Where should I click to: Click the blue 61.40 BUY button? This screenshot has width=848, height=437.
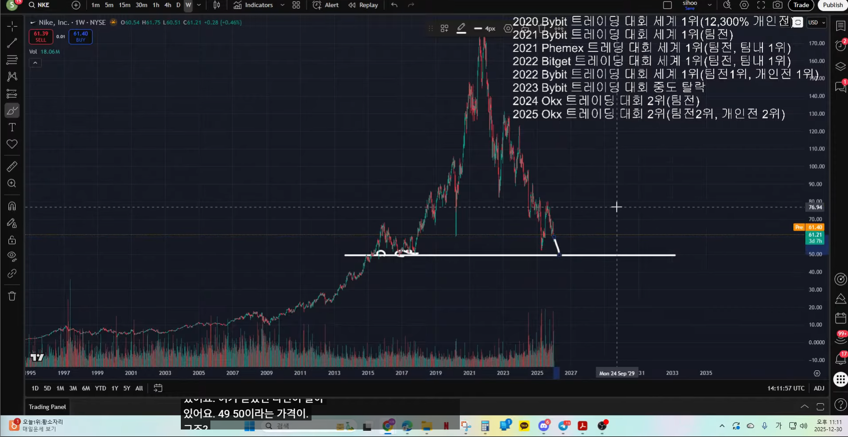(81, 37)
